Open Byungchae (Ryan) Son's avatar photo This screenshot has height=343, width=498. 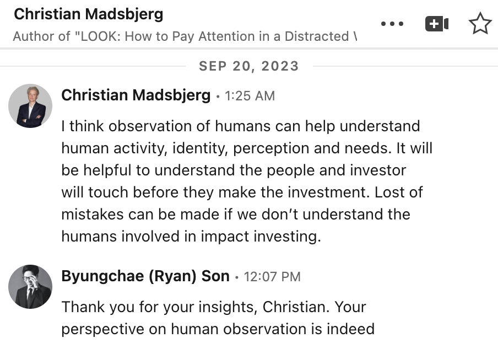(30, 287)
